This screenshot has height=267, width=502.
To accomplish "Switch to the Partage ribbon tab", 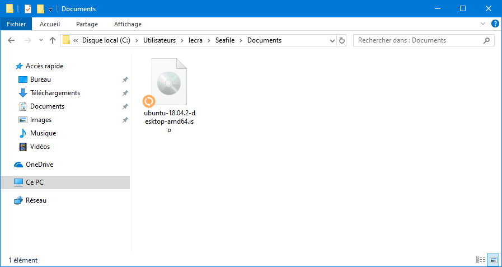I will point(87,24).
